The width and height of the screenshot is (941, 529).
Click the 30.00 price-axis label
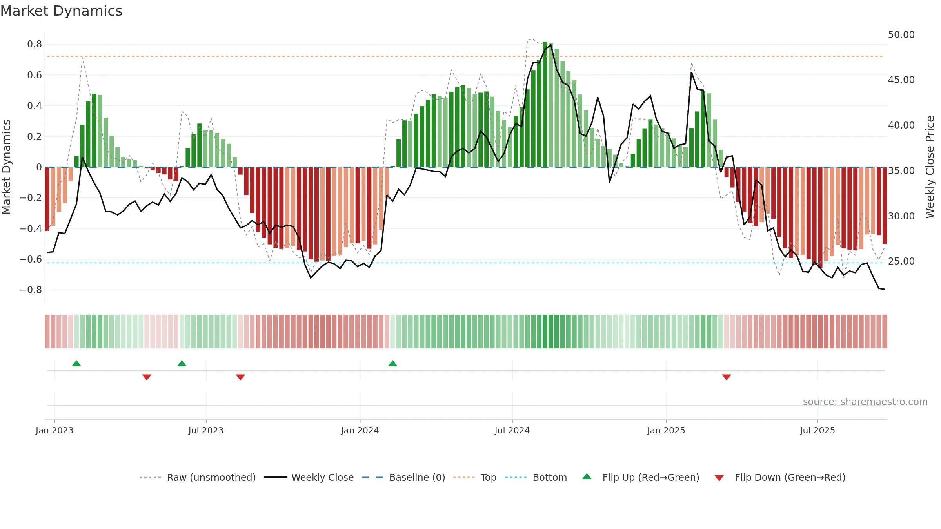pos(901,216)
